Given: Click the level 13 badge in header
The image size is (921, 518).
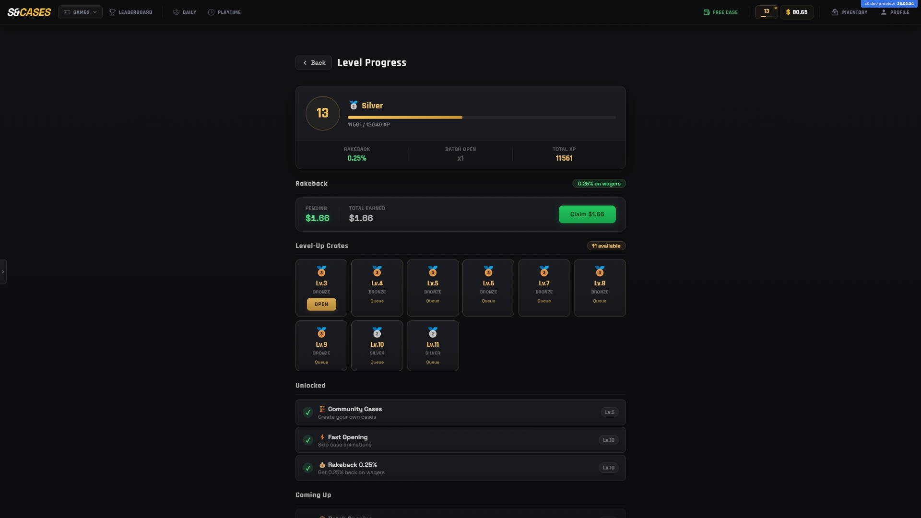Looking at the screenshot, I should 766,12.
